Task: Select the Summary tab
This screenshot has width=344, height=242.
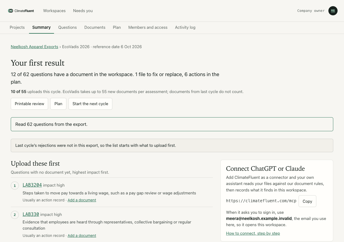Action: point(41,27)
